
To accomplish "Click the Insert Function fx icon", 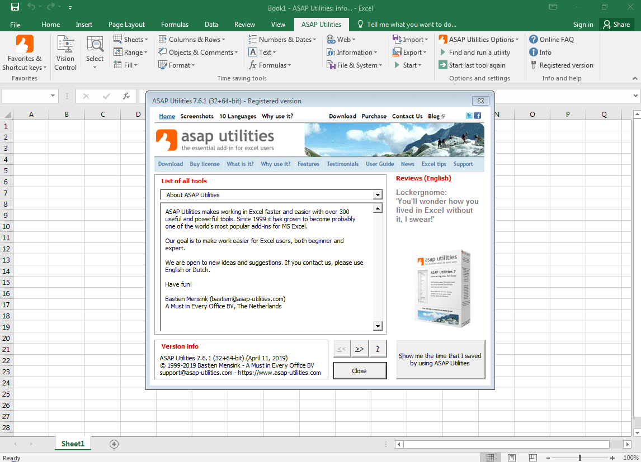I will click(x=126, y=96).
